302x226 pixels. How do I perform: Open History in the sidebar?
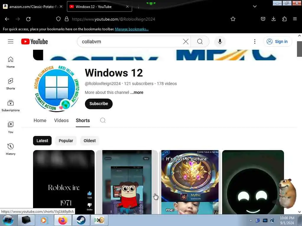pyautogui.click(x=11, y=149)
